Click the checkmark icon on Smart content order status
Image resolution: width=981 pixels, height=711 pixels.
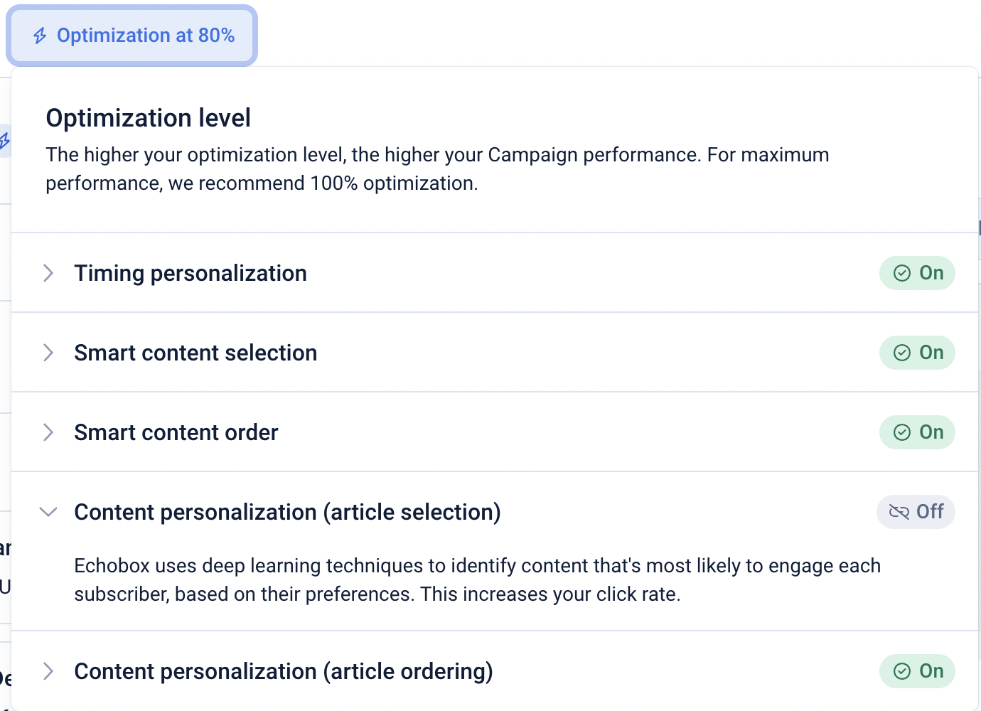[x=902, y=432]
